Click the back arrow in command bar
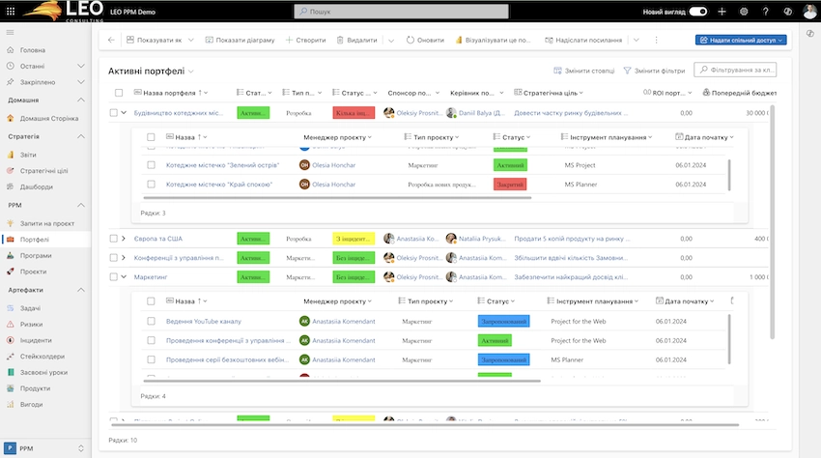This screenshot has height=458, width=821. coord(111,40)
